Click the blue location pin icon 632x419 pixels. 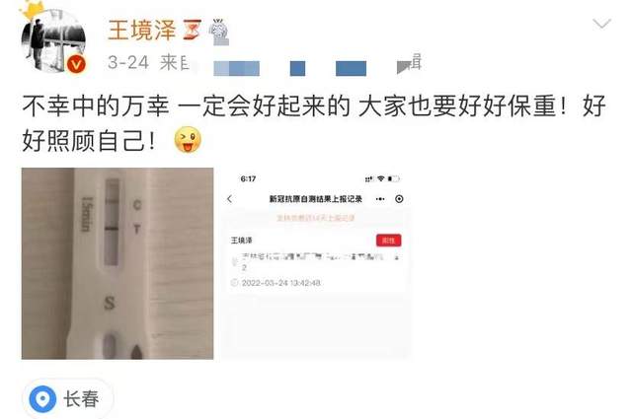pos(42,399)
